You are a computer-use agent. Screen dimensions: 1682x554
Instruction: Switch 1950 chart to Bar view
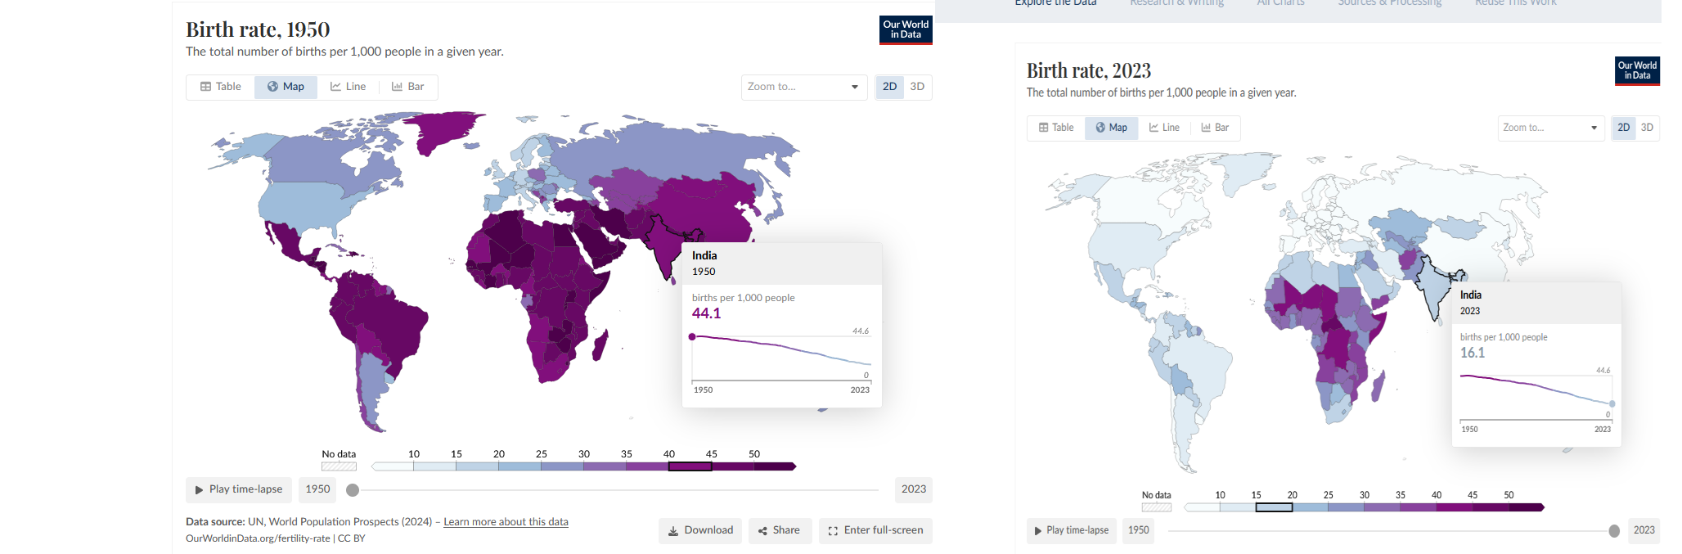point(408,87)
